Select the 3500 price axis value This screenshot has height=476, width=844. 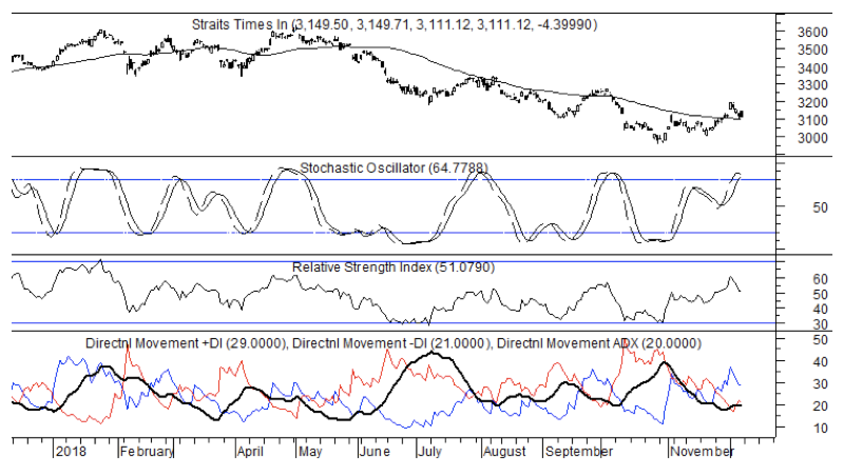pyautogui.click(x=812, y=50)
